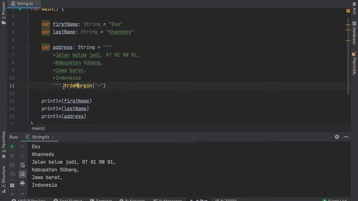358x201 pixels.
Task: Open the PlantUML tool window
Action: pyautogui.click(x=354, y=63)
